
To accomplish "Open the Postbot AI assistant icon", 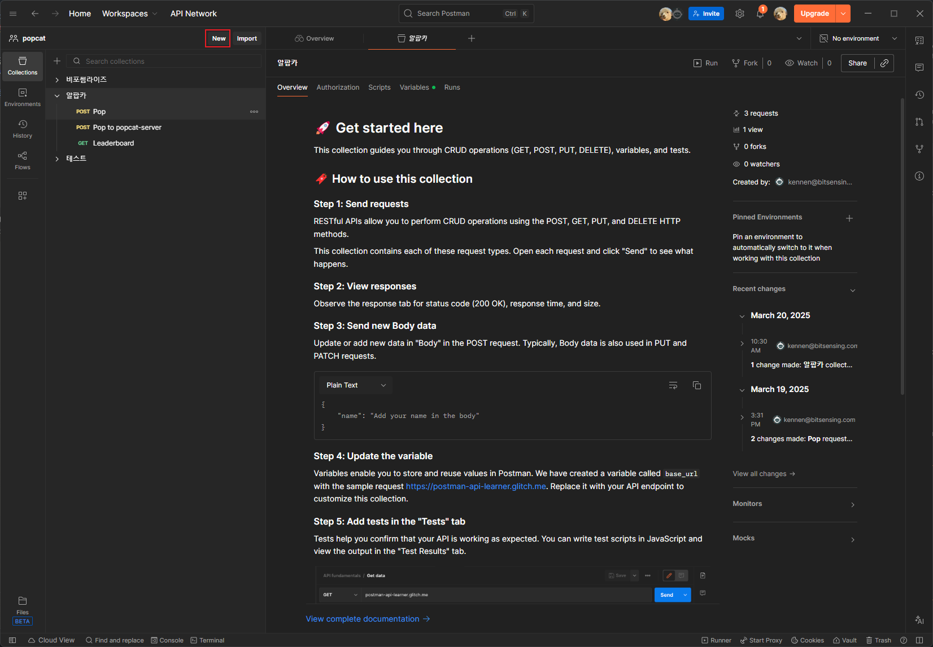I will 919,619.
